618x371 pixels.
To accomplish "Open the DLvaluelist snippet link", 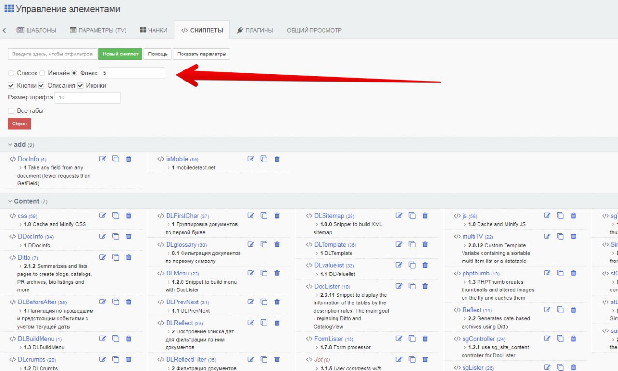I will [329, 265].
